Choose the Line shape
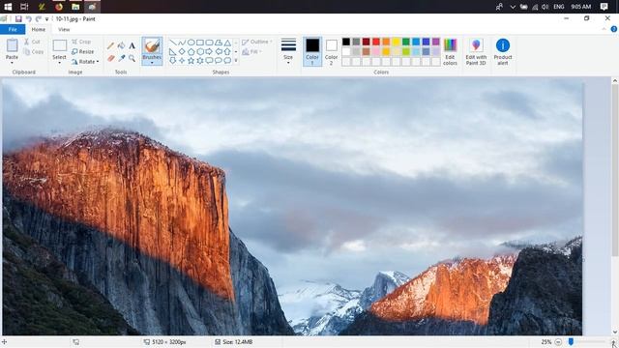Viewport: 619px width, 348px height. click(x=172, y=43)
